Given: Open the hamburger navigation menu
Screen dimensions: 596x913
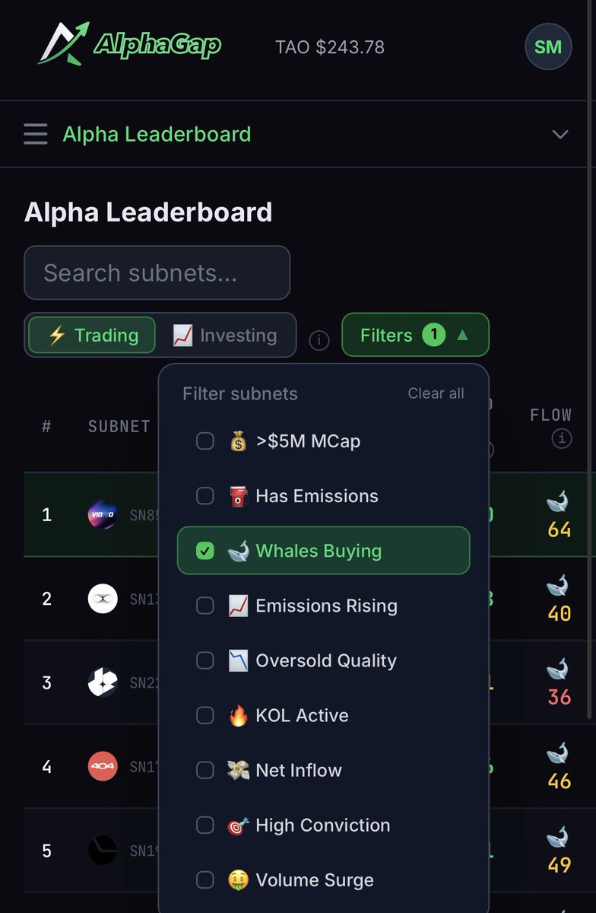Looking at the screenshot, I should (x=35, y=135).
